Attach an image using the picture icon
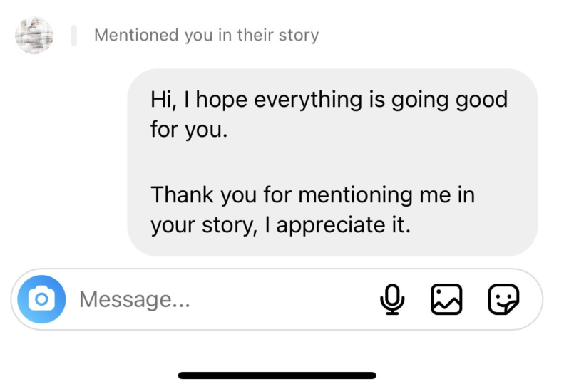Viewport: 564px width, 389px height. 446,299
